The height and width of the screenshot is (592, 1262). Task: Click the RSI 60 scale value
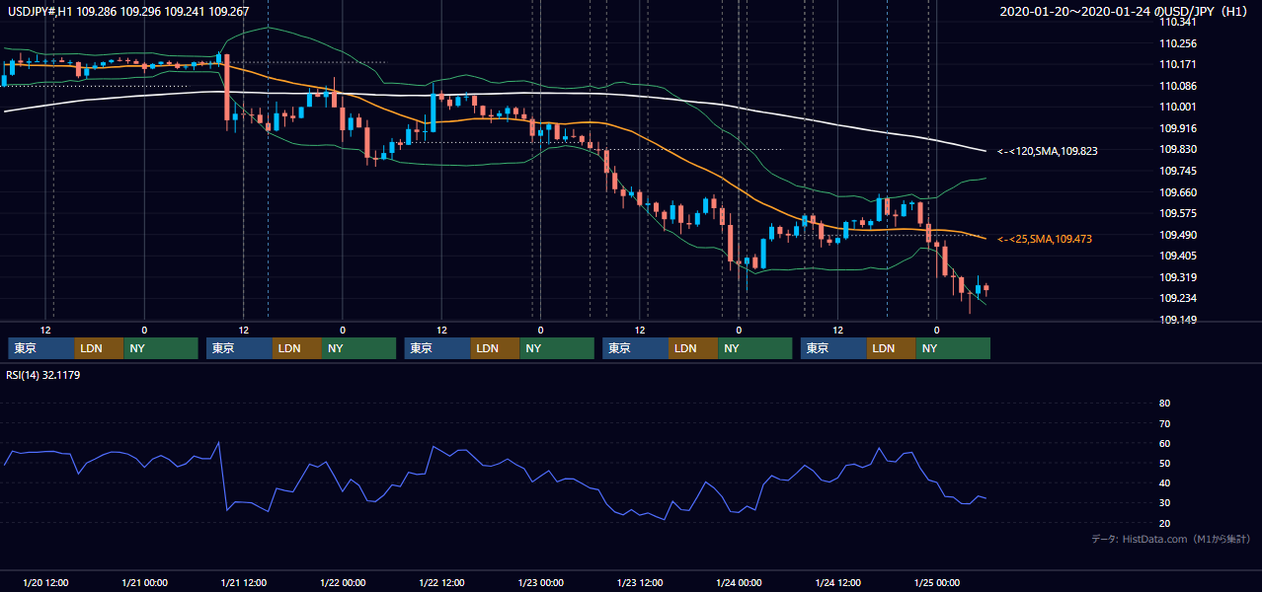1164,443
